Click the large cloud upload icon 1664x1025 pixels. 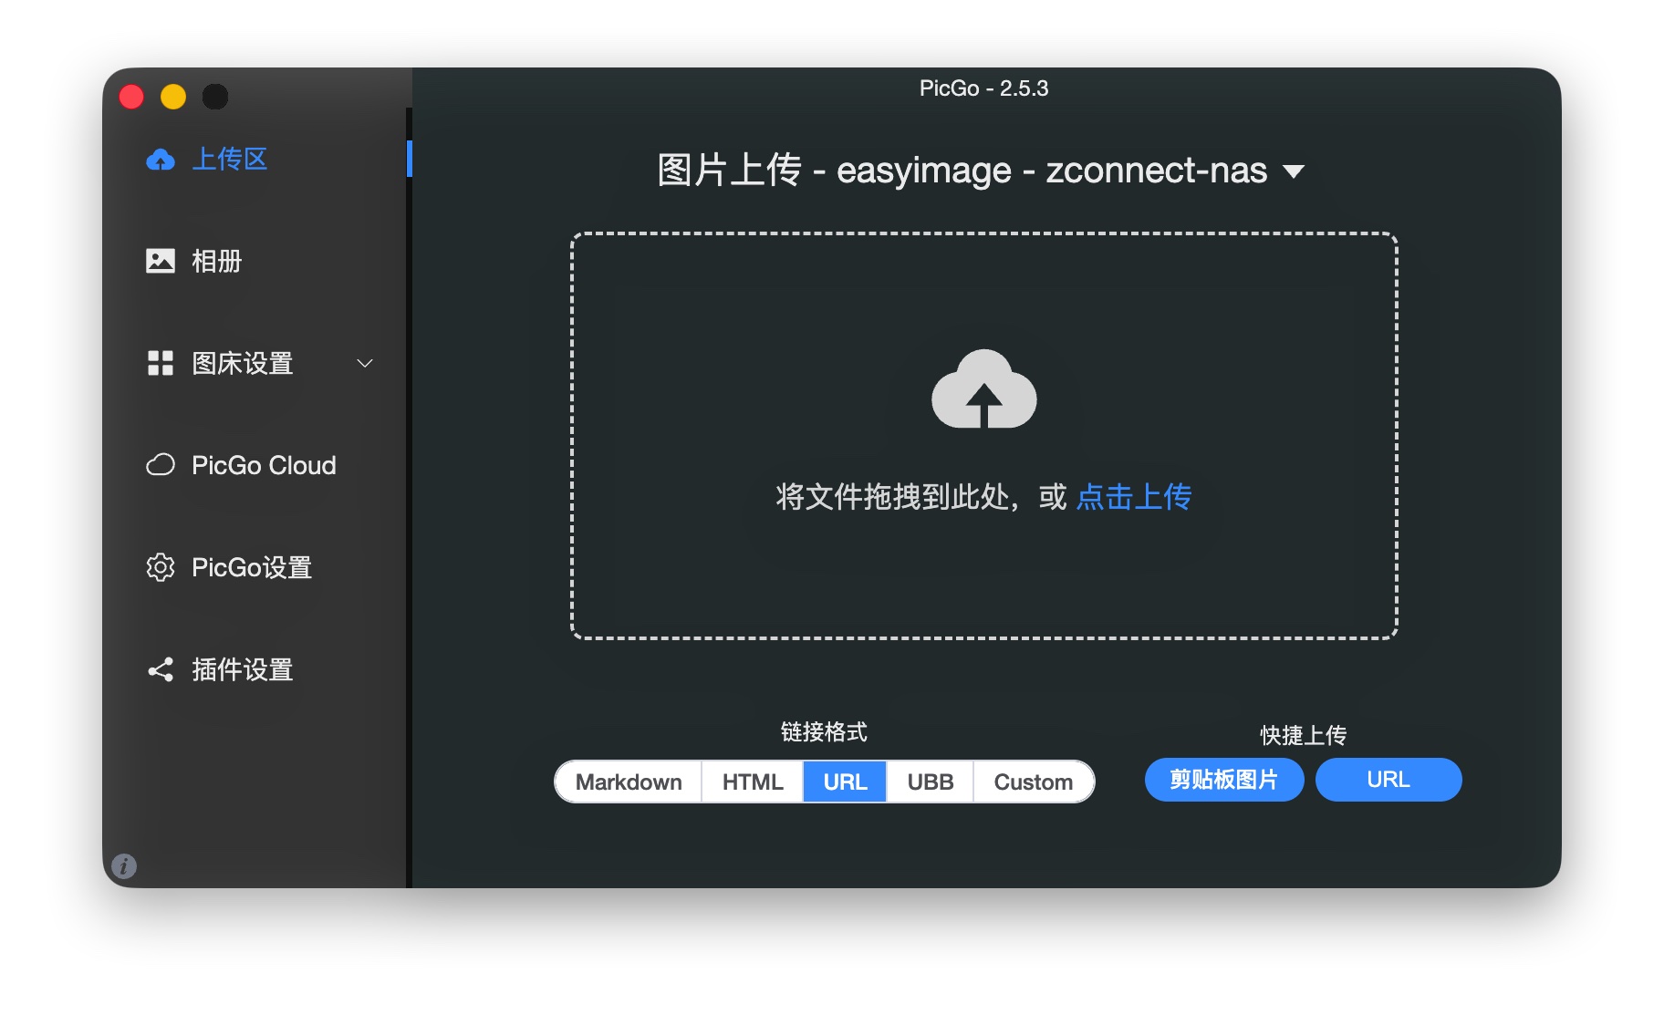(x=984, y=389)
